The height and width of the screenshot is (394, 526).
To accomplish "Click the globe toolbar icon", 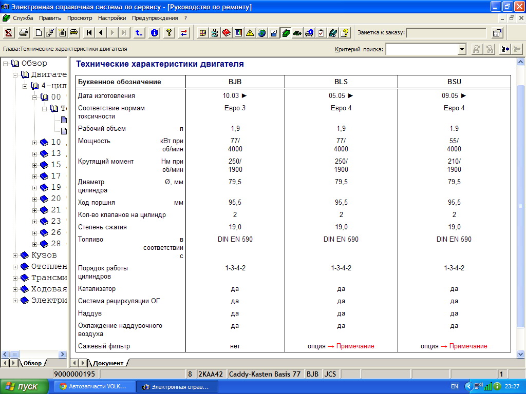I will coord(262,32).
